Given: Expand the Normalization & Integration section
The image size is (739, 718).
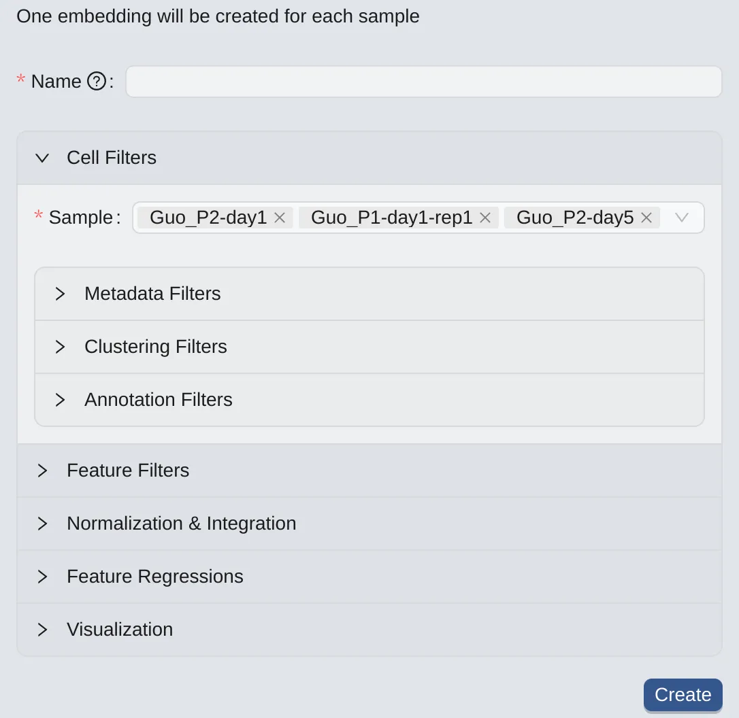Looking at the screenshot, I should tap(181, 524).
